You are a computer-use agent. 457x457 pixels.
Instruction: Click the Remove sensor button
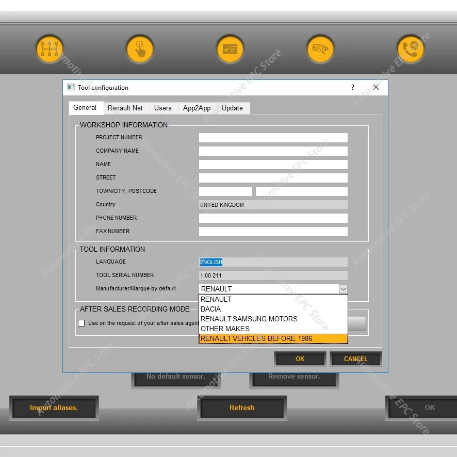coord(294,379)
